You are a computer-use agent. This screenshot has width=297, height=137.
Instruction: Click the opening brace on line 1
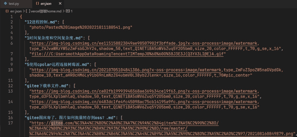point(21,17)
